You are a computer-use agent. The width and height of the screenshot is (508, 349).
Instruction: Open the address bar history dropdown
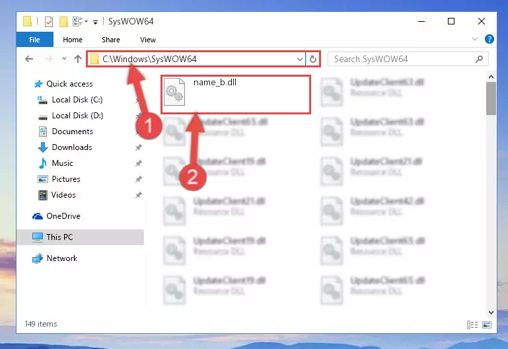click(x=300, y=59)
